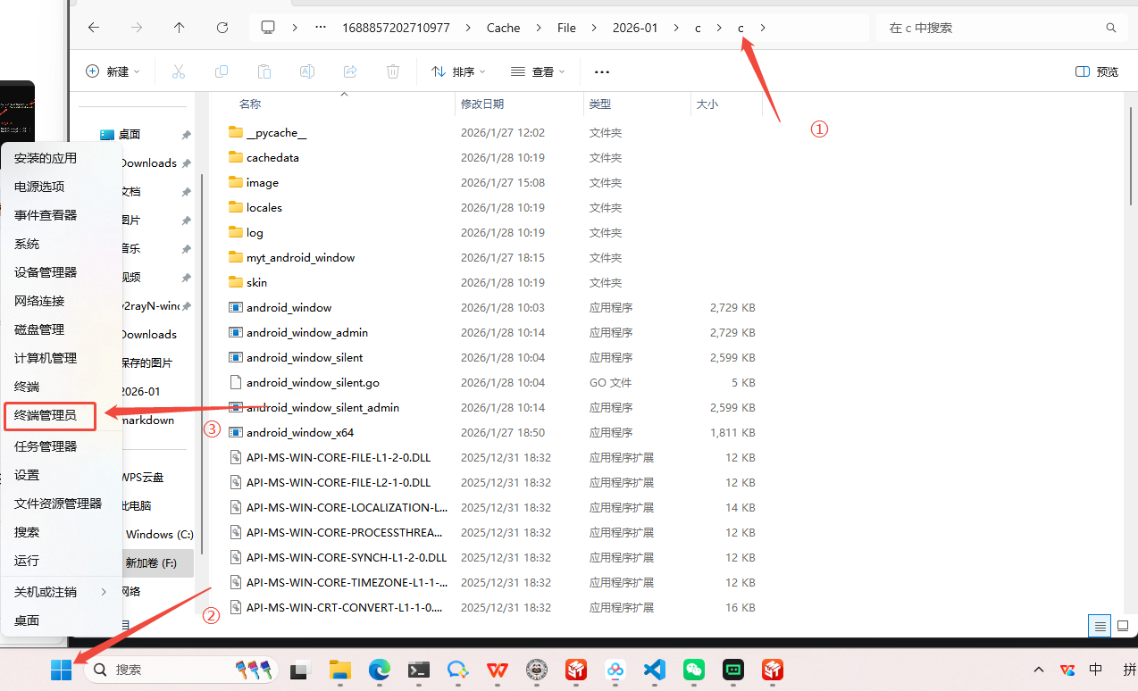This screenshot has height=691, width=1138.
Task: Switch to large icons view layout
Action: [1123, 625]
